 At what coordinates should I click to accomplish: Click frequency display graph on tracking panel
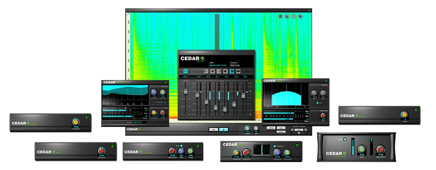click(x=262, y=150)
